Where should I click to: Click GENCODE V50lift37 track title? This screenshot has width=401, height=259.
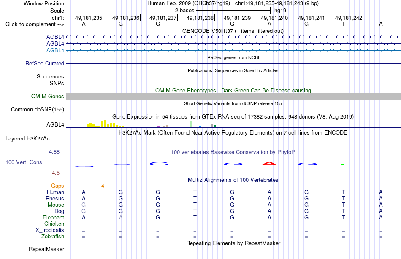(233, 31)
